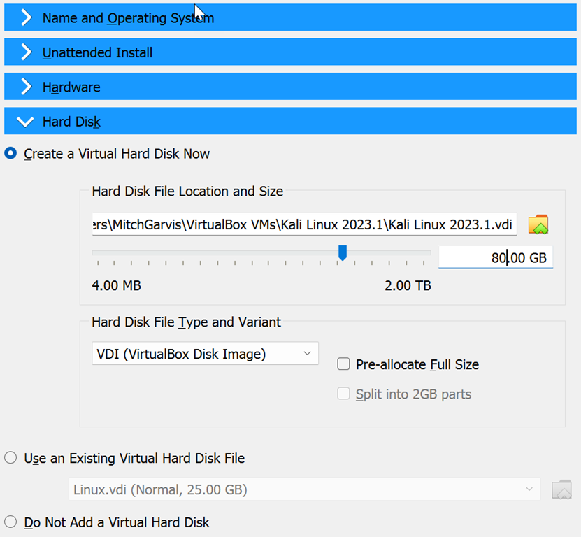Click the folder icon to browse disk location
This screenshot has height=537, width=581.
pos(538,224)
